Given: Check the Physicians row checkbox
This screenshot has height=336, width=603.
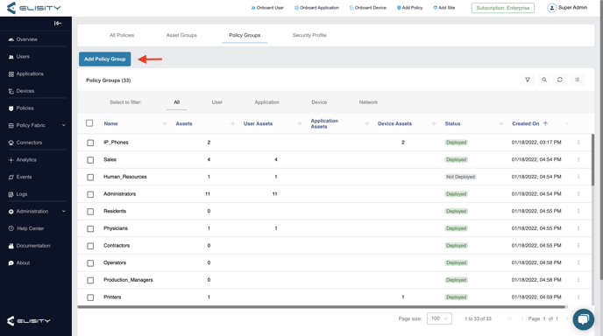Looking at the screenshot, I should tap(90, 228).
